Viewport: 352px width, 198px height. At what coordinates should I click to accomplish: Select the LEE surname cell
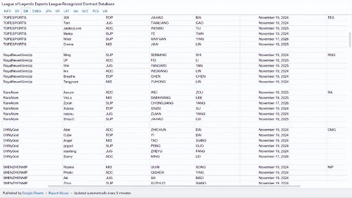click(199, 98)
